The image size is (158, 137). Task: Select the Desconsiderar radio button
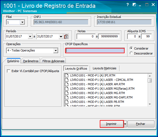131,53
